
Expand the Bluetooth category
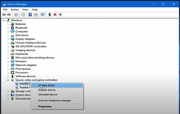tap(8, 28)
